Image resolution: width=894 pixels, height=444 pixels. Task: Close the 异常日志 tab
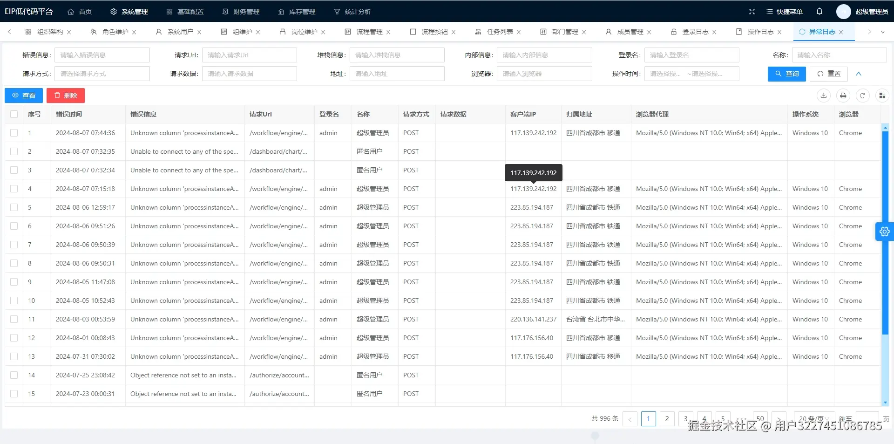(x=841, y=32)
